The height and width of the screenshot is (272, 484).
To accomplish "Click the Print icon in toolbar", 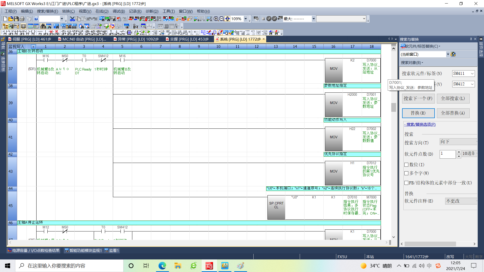I will tap(22, 19).
